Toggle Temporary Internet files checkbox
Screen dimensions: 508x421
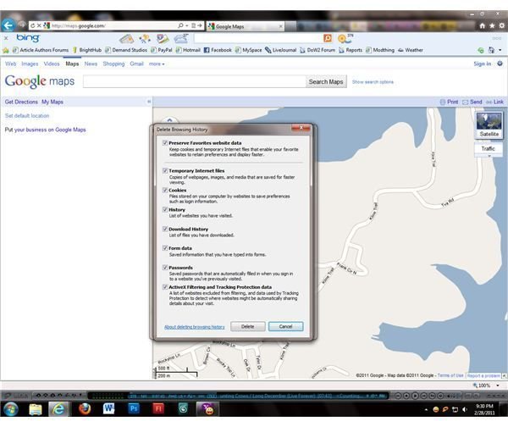[165, 170]
